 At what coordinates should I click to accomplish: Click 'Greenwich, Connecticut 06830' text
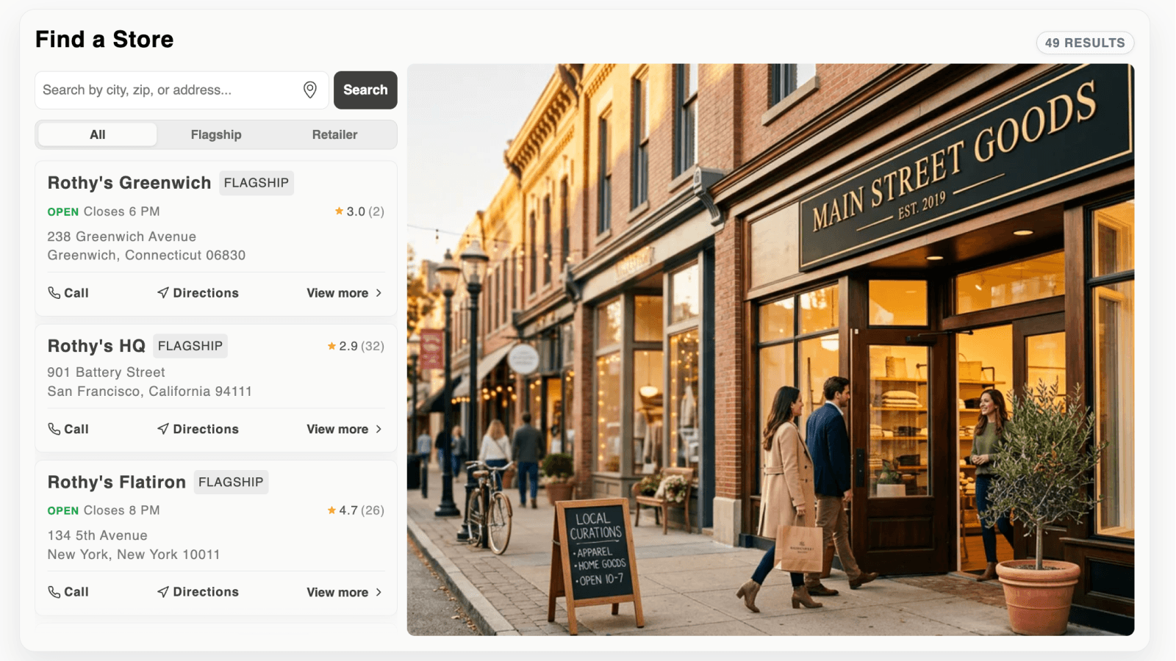point(147,256)
